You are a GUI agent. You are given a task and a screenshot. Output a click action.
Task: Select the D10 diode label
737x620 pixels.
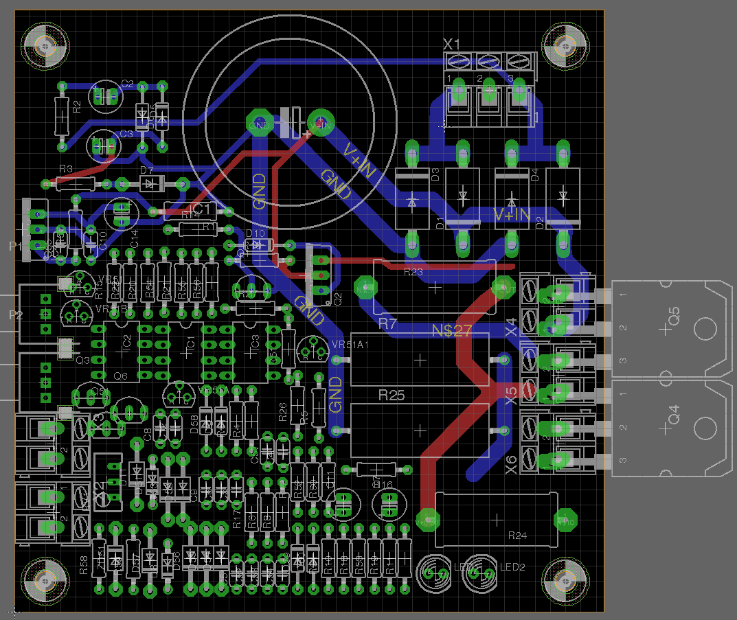point(256,233)
